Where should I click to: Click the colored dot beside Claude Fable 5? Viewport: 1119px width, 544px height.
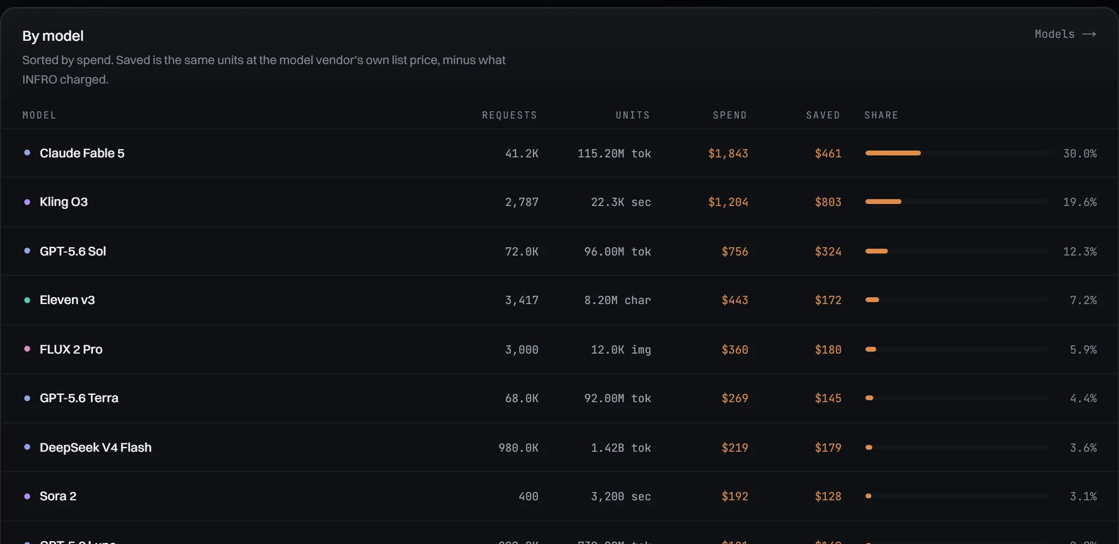click(x=27, y=153)
